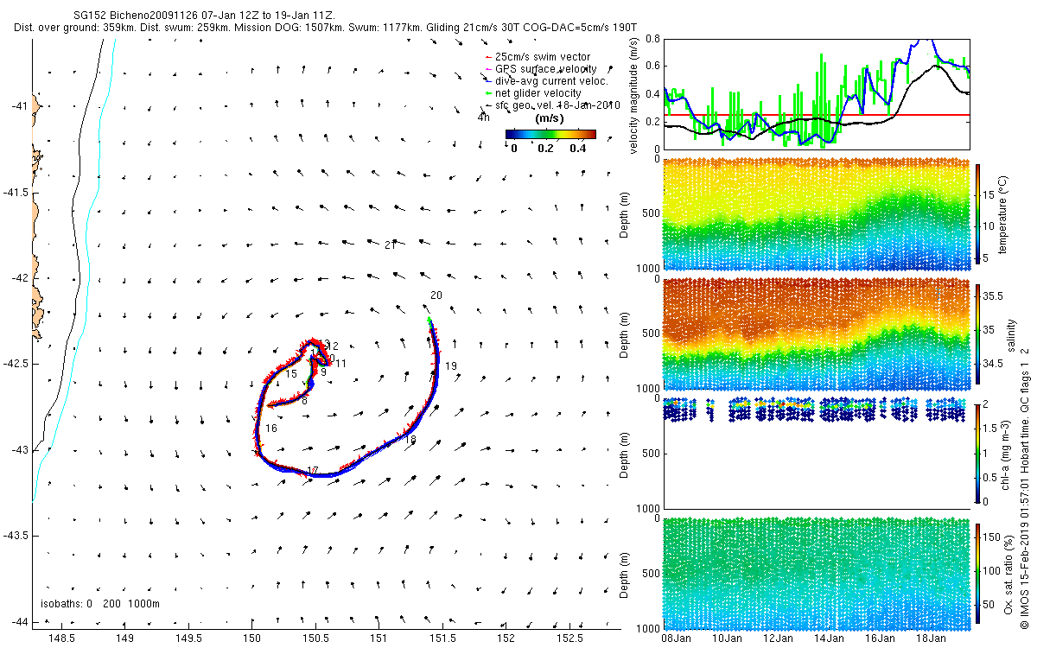Click the salinity depth-section plot
Image resolution: width=1037 pixels, height=648 pixels.
pyautogui.click(x=817, y=333)
